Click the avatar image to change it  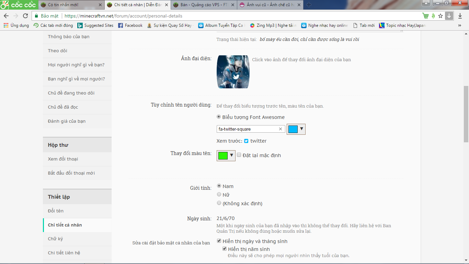point(233,72)
